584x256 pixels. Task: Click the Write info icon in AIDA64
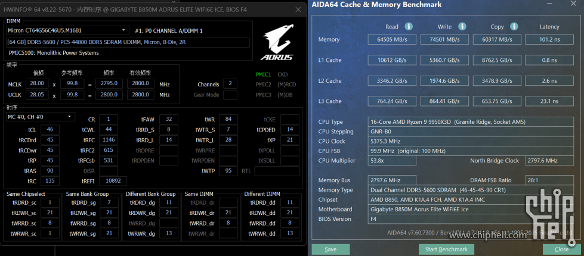click(x=462, y=26)
